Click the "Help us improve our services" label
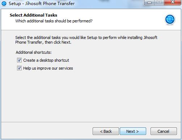The image size is (182, 140). point(48,68)
